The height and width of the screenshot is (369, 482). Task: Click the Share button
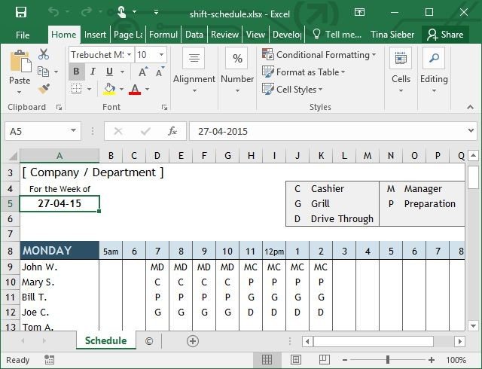(x=444, y=35)
